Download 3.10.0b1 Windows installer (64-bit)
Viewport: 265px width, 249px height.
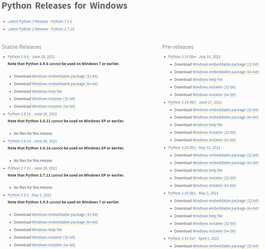pos(214,231)
